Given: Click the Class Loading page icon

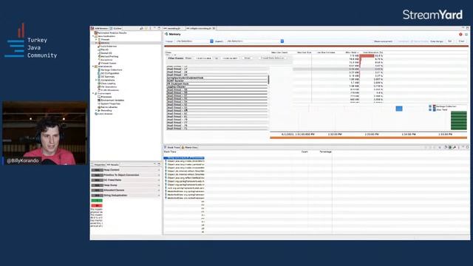Looking at the screenshot, I should [99, 83].
